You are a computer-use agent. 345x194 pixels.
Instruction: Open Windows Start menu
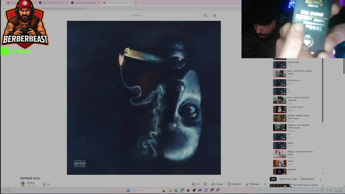click(x=128, y=190)
